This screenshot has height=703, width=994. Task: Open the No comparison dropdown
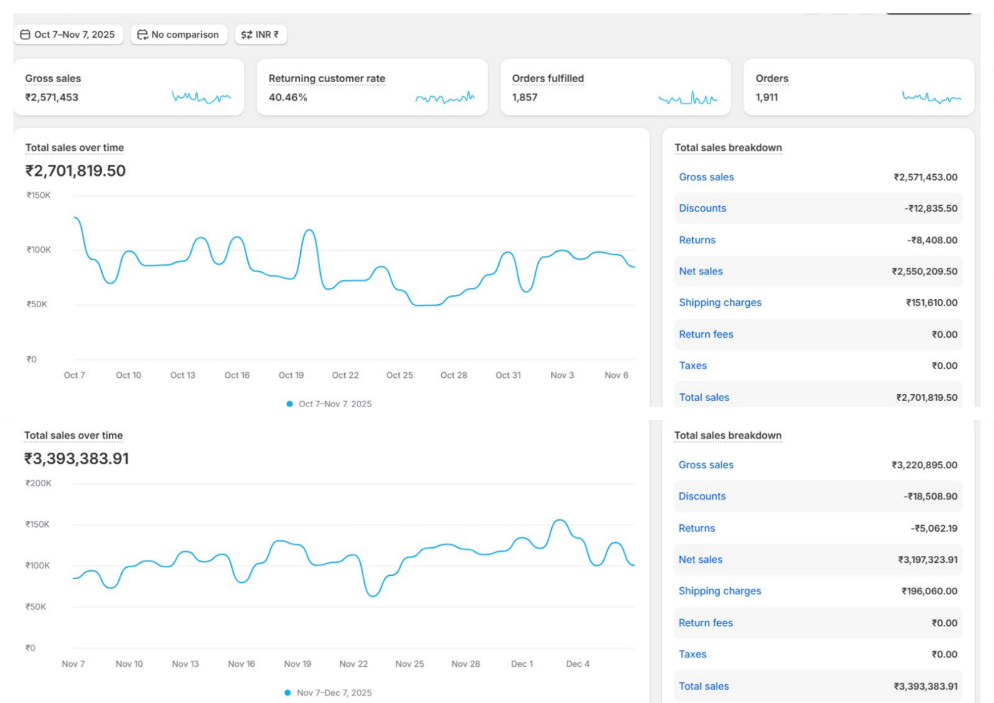(x=184, y=34)
